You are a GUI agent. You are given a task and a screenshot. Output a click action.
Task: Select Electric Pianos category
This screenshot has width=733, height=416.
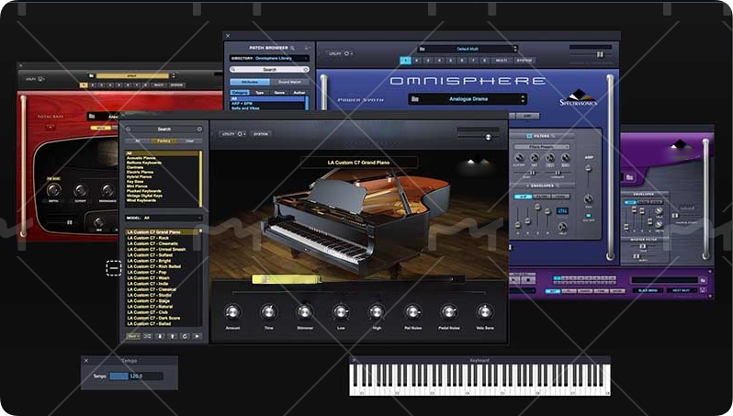(140, 172)
